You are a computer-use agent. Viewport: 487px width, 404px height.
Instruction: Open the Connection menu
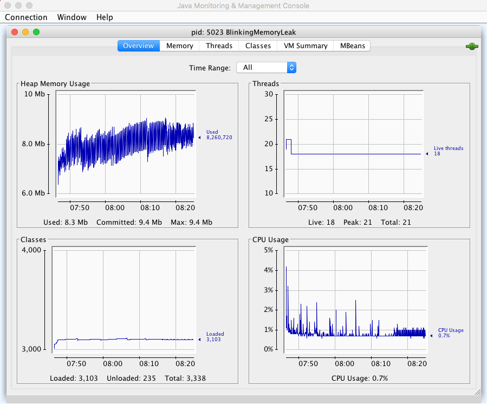[x=26, y=17]
